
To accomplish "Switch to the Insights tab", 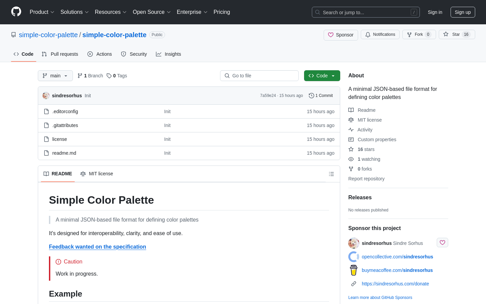I will [168, 54].
